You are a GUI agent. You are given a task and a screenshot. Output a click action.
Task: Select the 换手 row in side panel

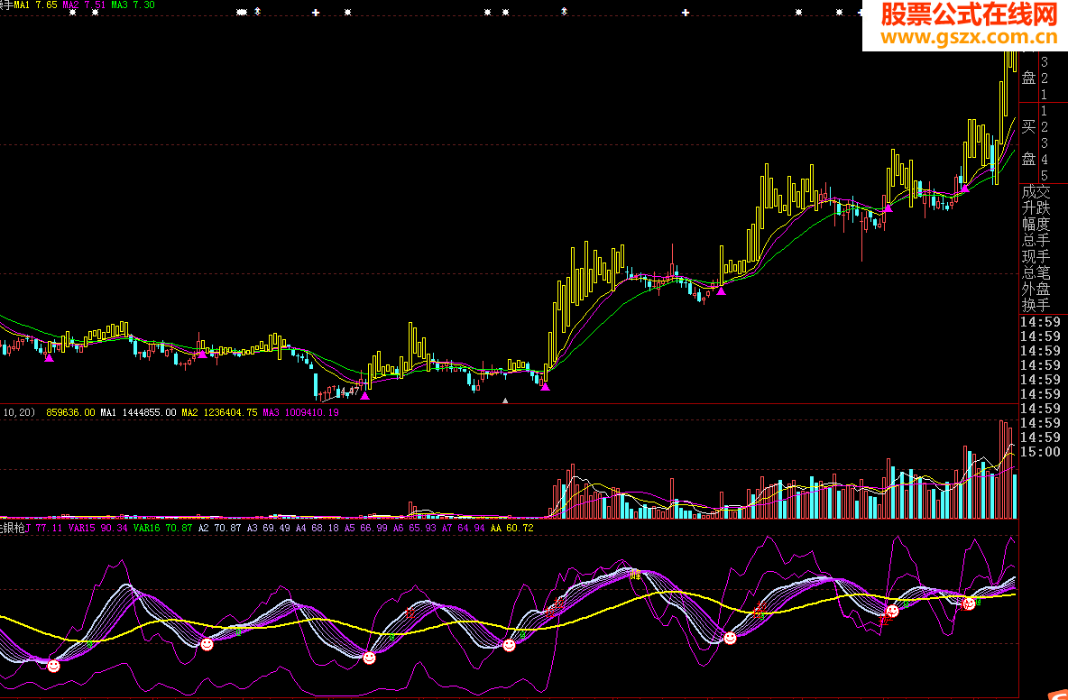(x=1036, y=305)
